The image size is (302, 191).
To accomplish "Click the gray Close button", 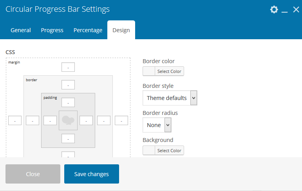I will pyautogui.click(x=33, y=174).
